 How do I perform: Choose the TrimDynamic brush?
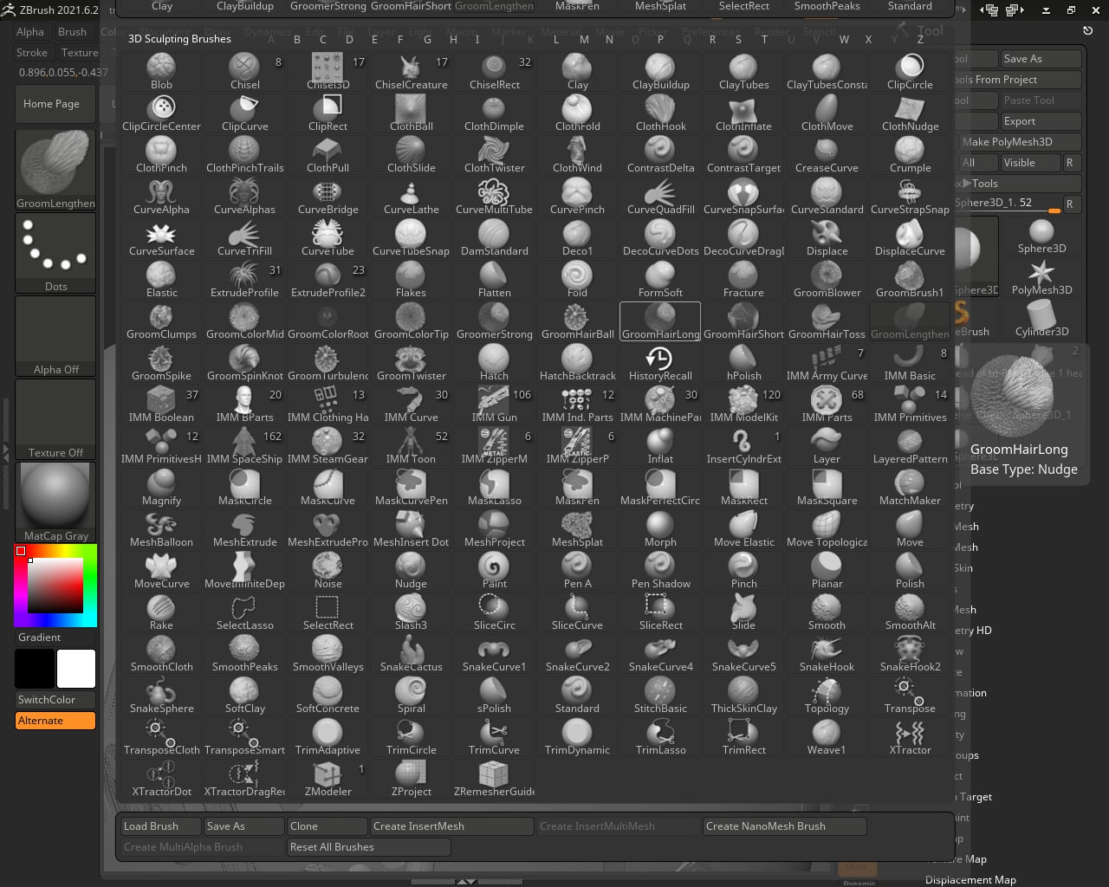click(577, 737)
